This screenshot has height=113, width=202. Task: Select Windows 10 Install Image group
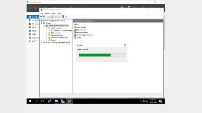coord(62,30)
